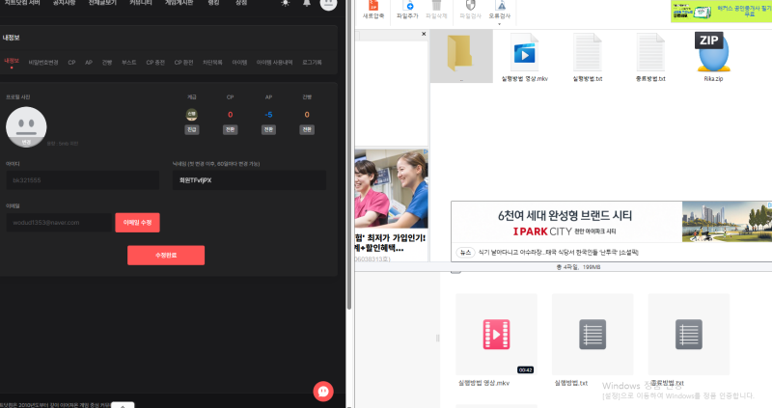
Task: Switch to the 비밀번호변경 tab
Action: coord(43,62)
